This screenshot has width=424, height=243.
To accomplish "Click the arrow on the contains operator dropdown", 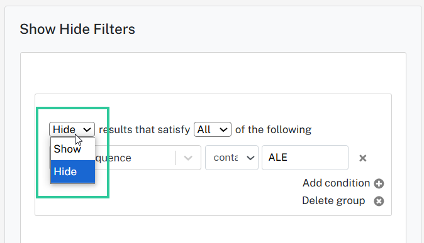I will click(x=250, y=158).
